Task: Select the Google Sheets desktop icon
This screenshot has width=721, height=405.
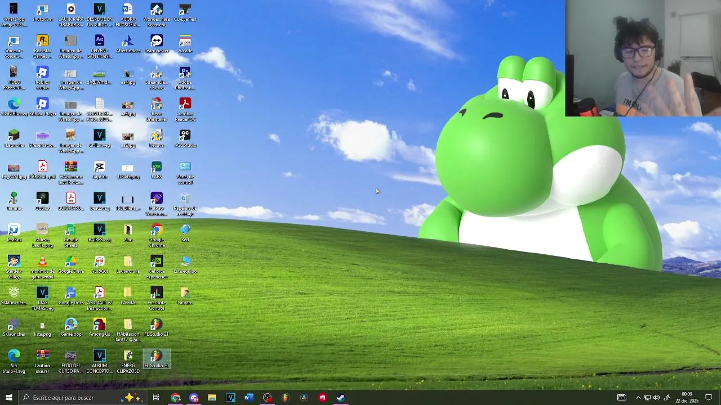Action: (71, 236)
